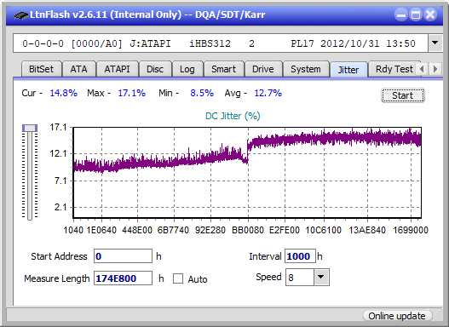Open the Rdy Test tab
This screenshot has height=327, width=449.
[394, 69]
